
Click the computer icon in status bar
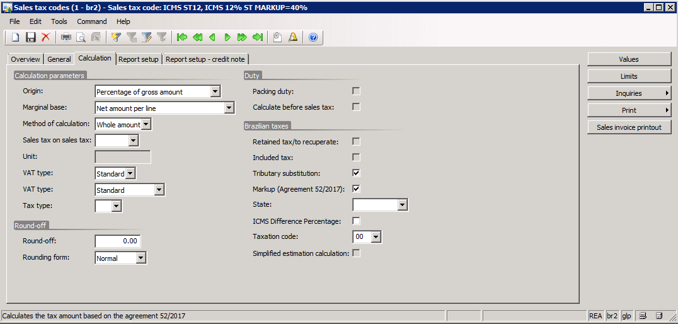coord(643,316)
